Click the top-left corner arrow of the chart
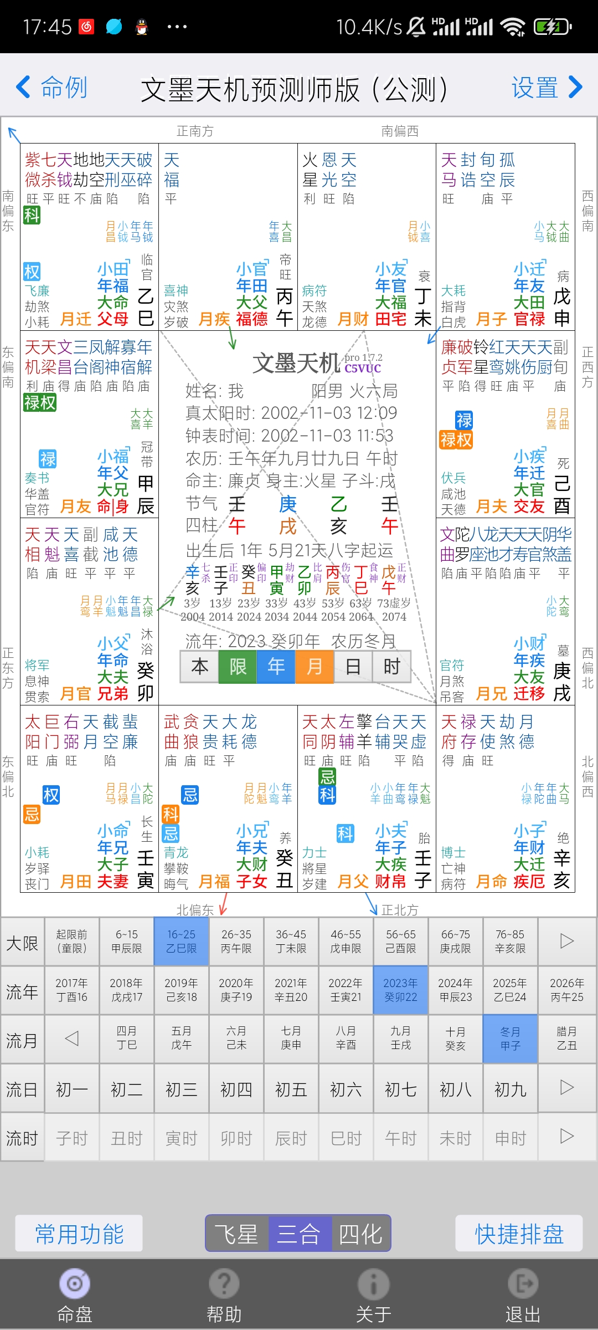The height and width of the screenshot is (1330, 598). point(14,135)
